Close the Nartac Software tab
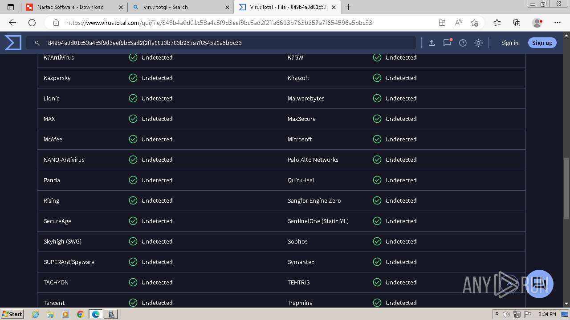The image size is (570, 320). point(121,7)
